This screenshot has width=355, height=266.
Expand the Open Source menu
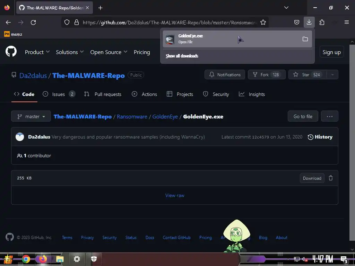pyautogui.click(x=109, y=52)
